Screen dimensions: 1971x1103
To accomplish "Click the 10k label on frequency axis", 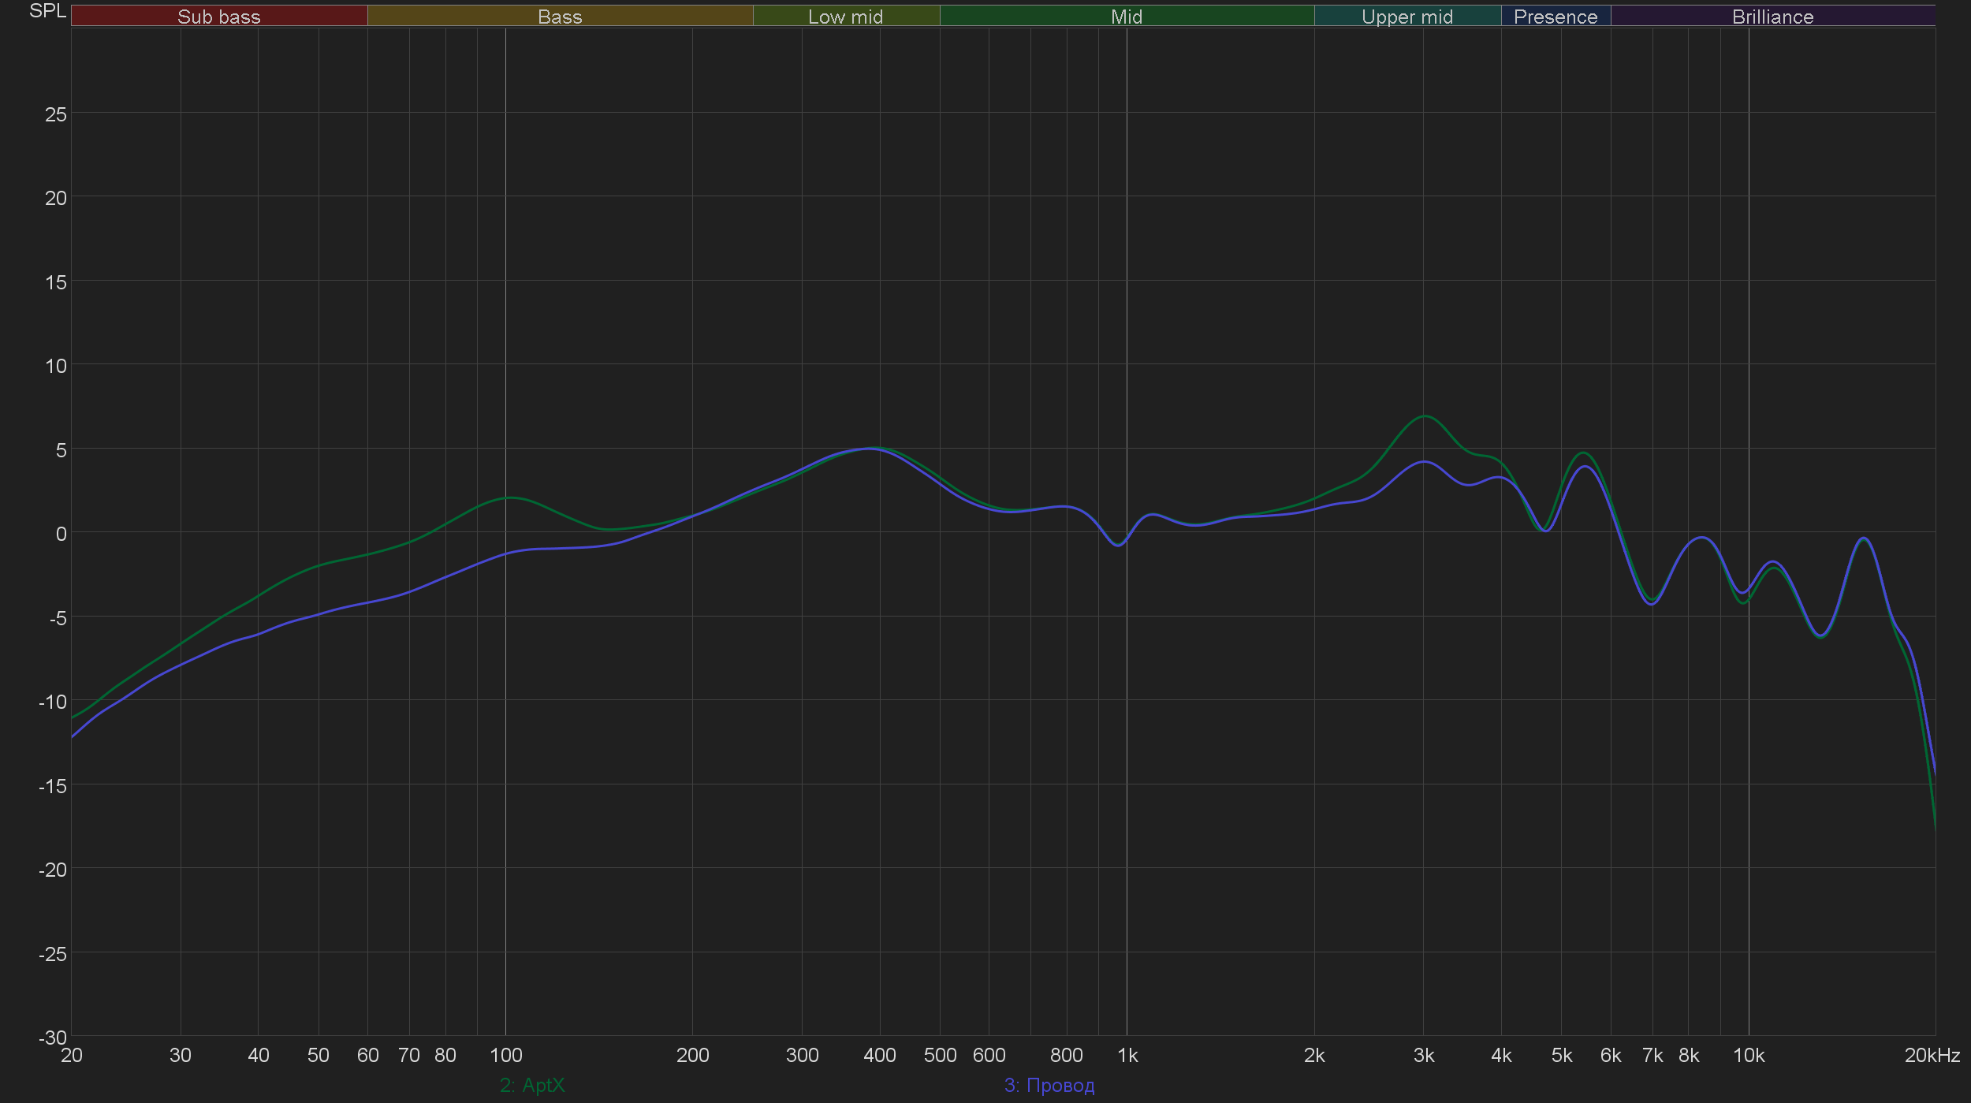I will (x=1748, y=1055).
